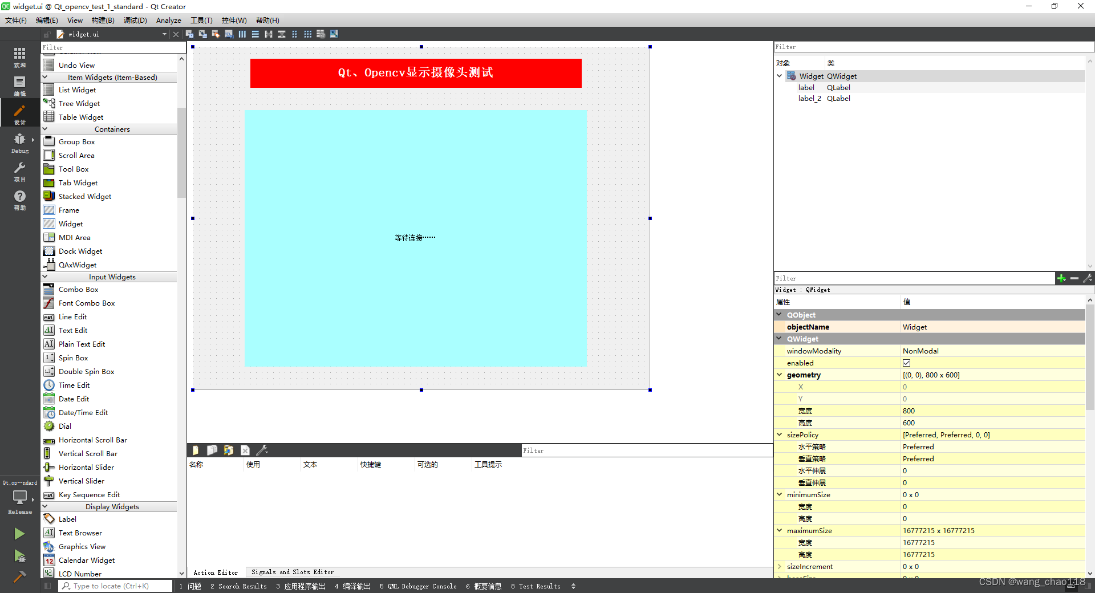Select the Stacked Widget item
Screen dimensions: 1095x593
(85, 196)
